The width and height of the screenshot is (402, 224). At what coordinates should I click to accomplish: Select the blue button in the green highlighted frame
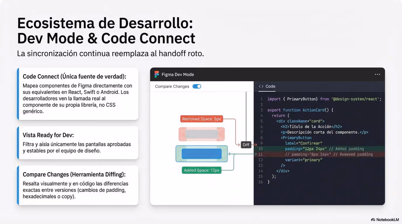(x=202, y=154)
